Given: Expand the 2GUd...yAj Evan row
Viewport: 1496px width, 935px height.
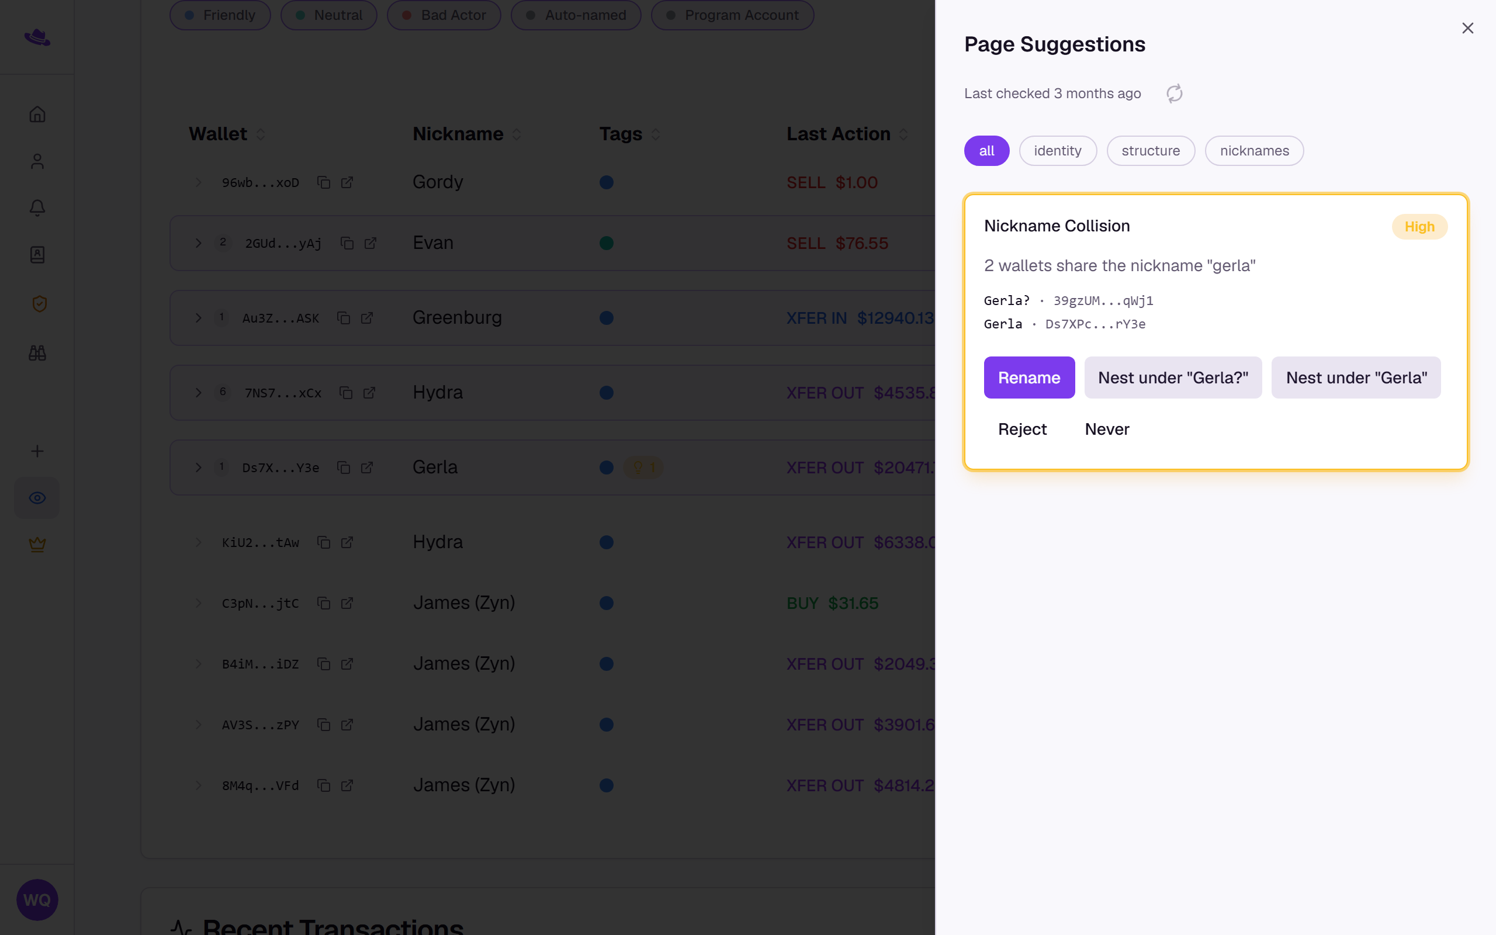Looking at the screenshot, I should (199, 243).
